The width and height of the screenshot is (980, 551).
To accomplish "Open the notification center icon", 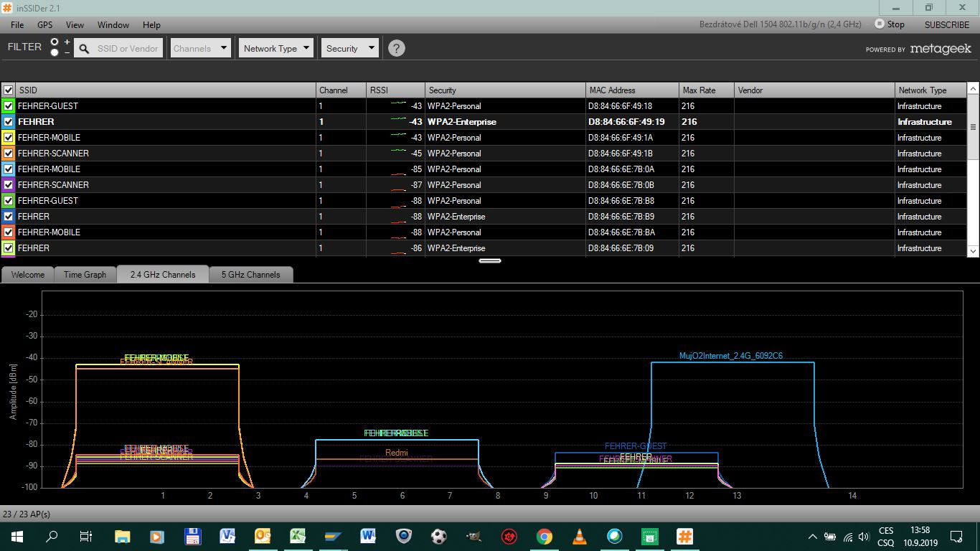I will tap(956, 536).
